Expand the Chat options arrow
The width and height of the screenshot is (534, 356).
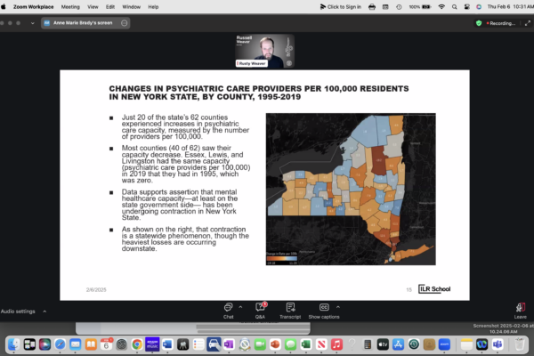coord(241,305)
